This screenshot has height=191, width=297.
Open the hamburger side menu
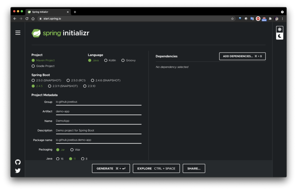18,33
